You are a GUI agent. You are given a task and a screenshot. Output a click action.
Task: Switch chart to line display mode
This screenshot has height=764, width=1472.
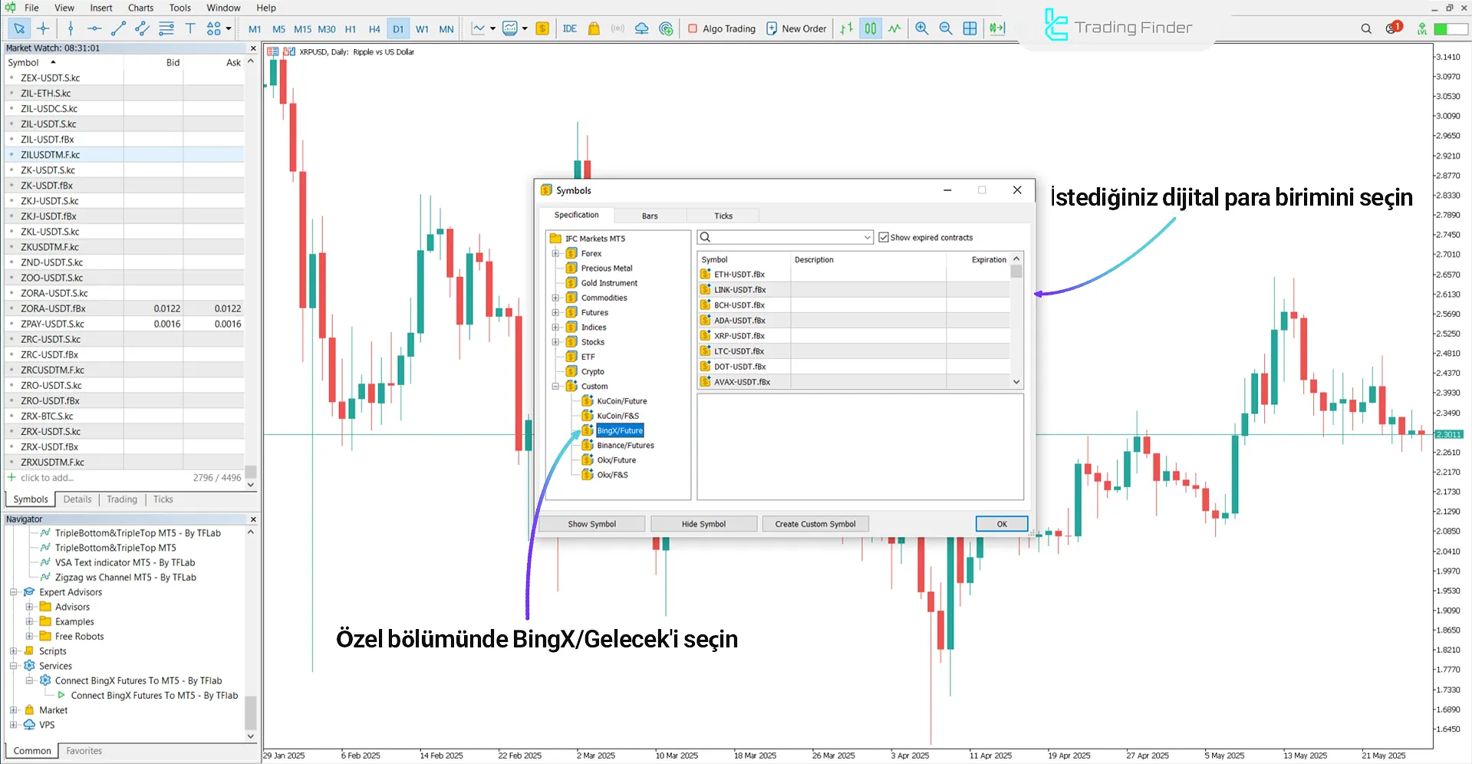pos(894,28)
